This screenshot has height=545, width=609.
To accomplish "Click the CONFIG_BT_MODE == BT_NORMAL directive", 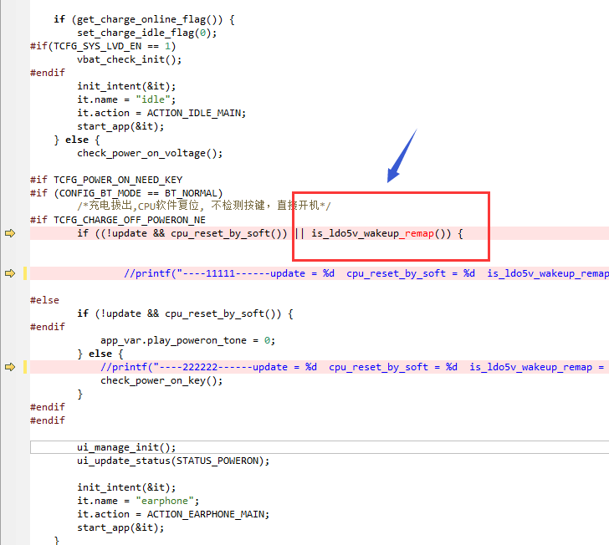I will click(126, 193).
